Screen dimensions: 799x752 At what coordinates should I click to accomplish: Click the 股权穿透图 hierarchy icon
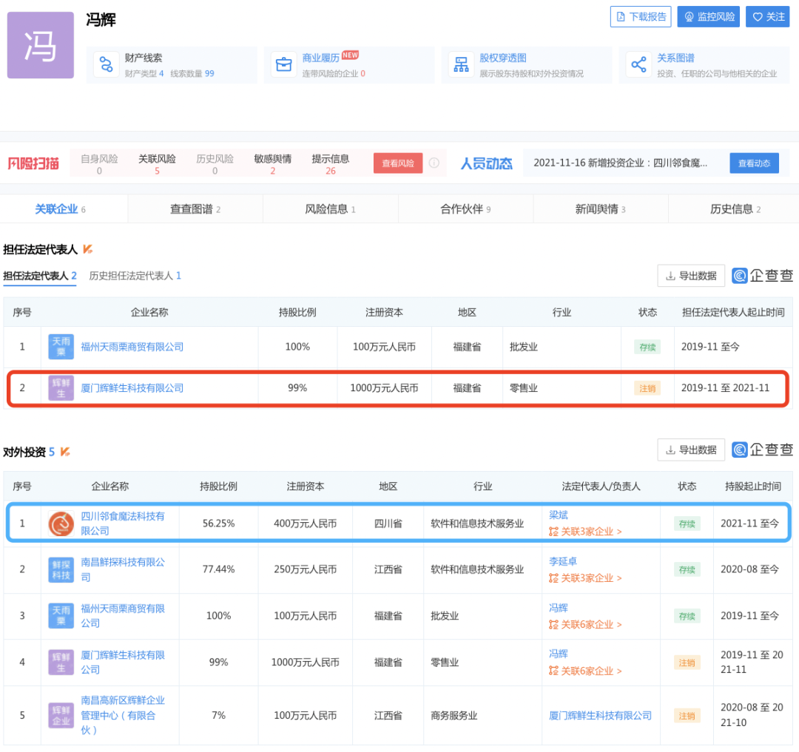(x=462, y=65)
